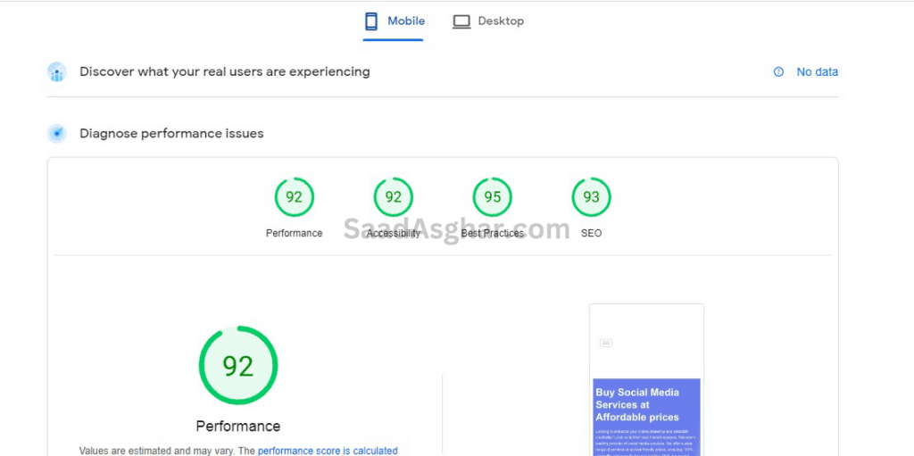Open the performance score is calculated link
The image size is (914, 456).
click(328, 451)
